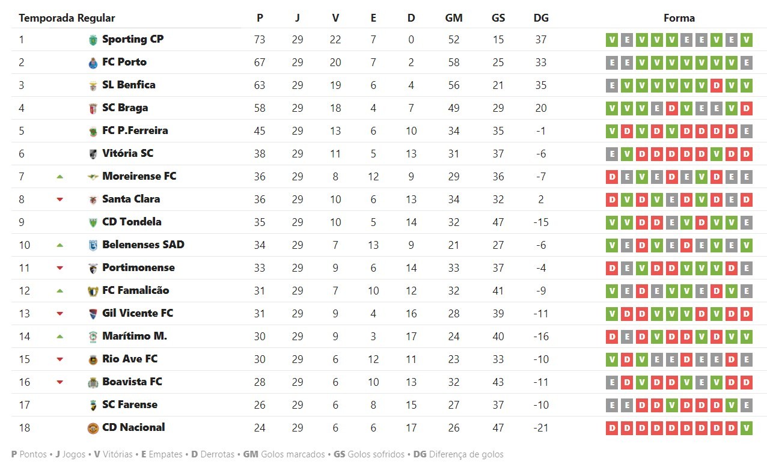Viewport: 767px width, 470px height.
Task: Click the Temporada Regular heading
Action: (67, 18)
